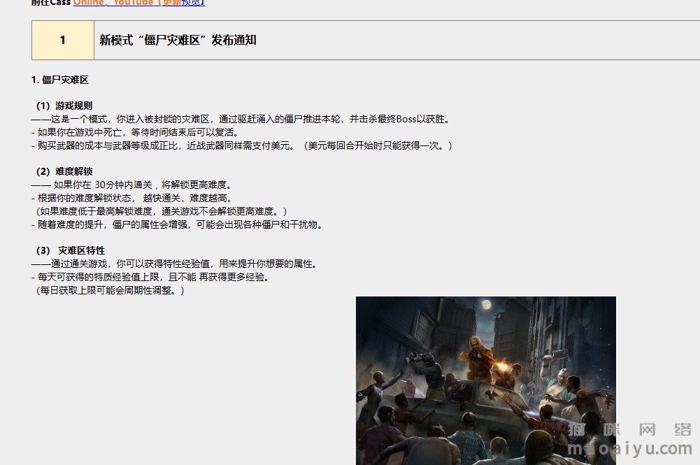The image size is (700, 465).
Task: Click the 猫咪网络 watermark logo
Action: pos(629,429)
